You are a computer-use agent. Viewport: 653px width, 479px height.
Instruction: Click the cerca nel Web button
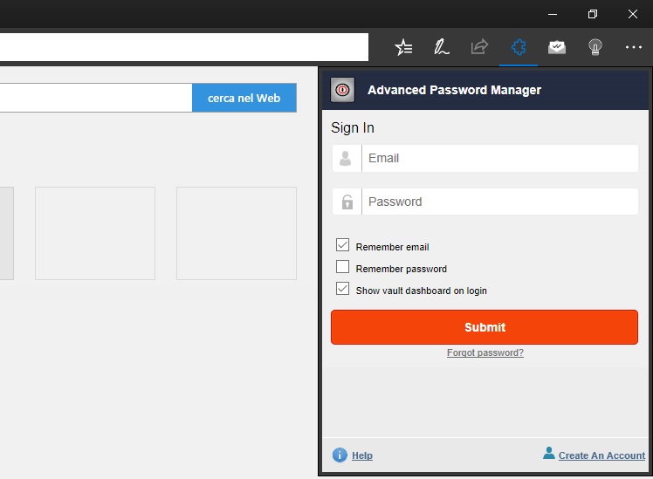click(244, 99)
